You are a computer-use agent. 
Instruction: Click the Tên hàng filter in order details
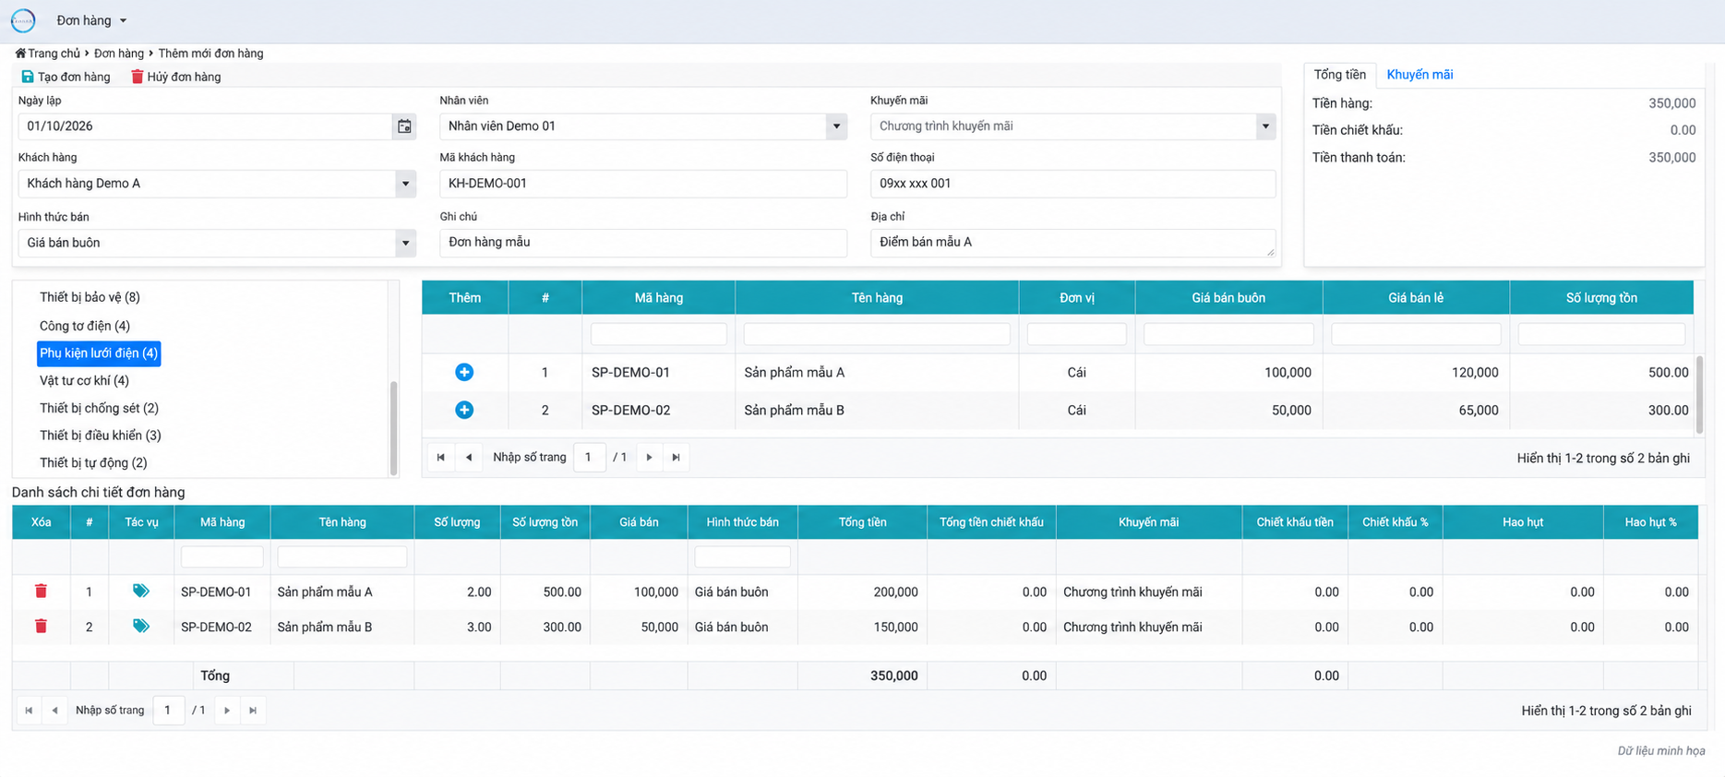[342, 556]
